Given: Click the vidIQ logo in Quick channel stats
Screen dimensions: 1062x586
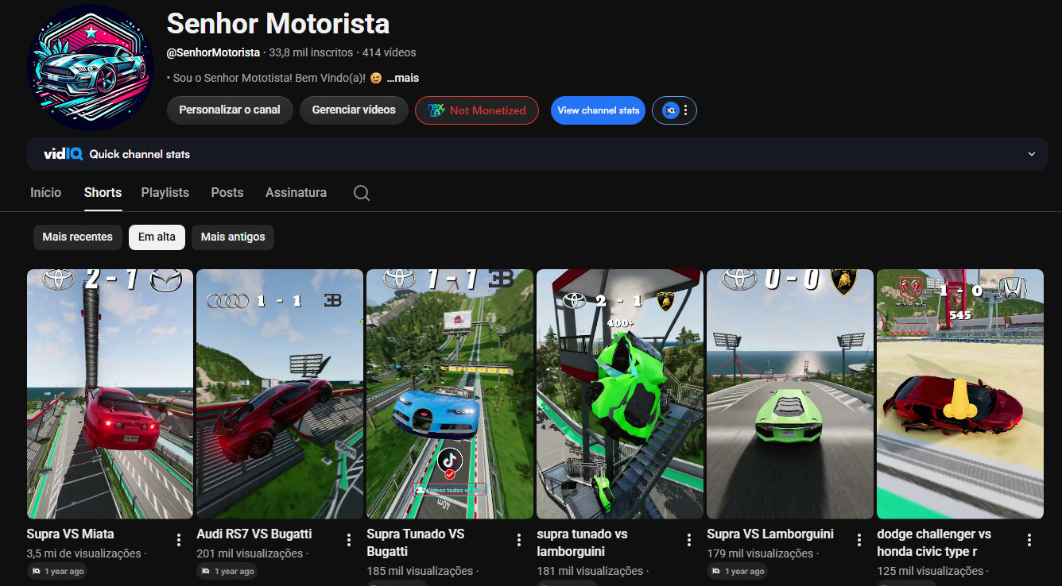Looking at the screenshot, I should (x=64, y=154).
